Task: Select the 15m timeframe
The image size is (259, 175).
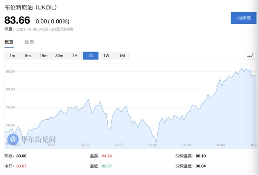Action: [x=43, y=56]
